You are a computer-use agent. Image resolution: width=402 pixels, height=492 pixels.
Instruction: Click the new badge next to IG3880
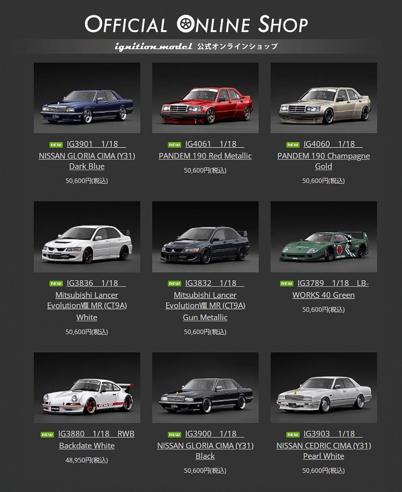coord(47,434)
